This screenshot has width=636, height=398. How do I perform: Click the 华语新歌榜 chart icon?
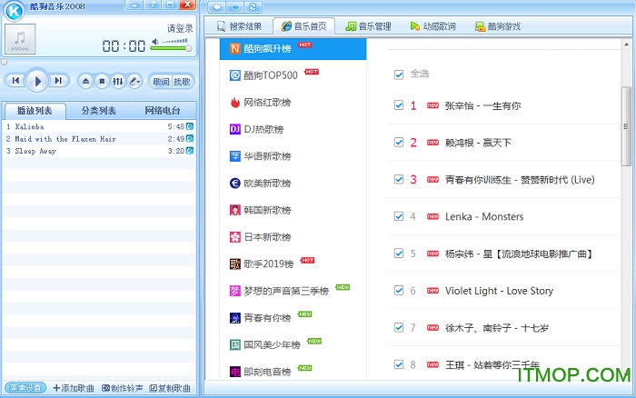coord(234,156)
